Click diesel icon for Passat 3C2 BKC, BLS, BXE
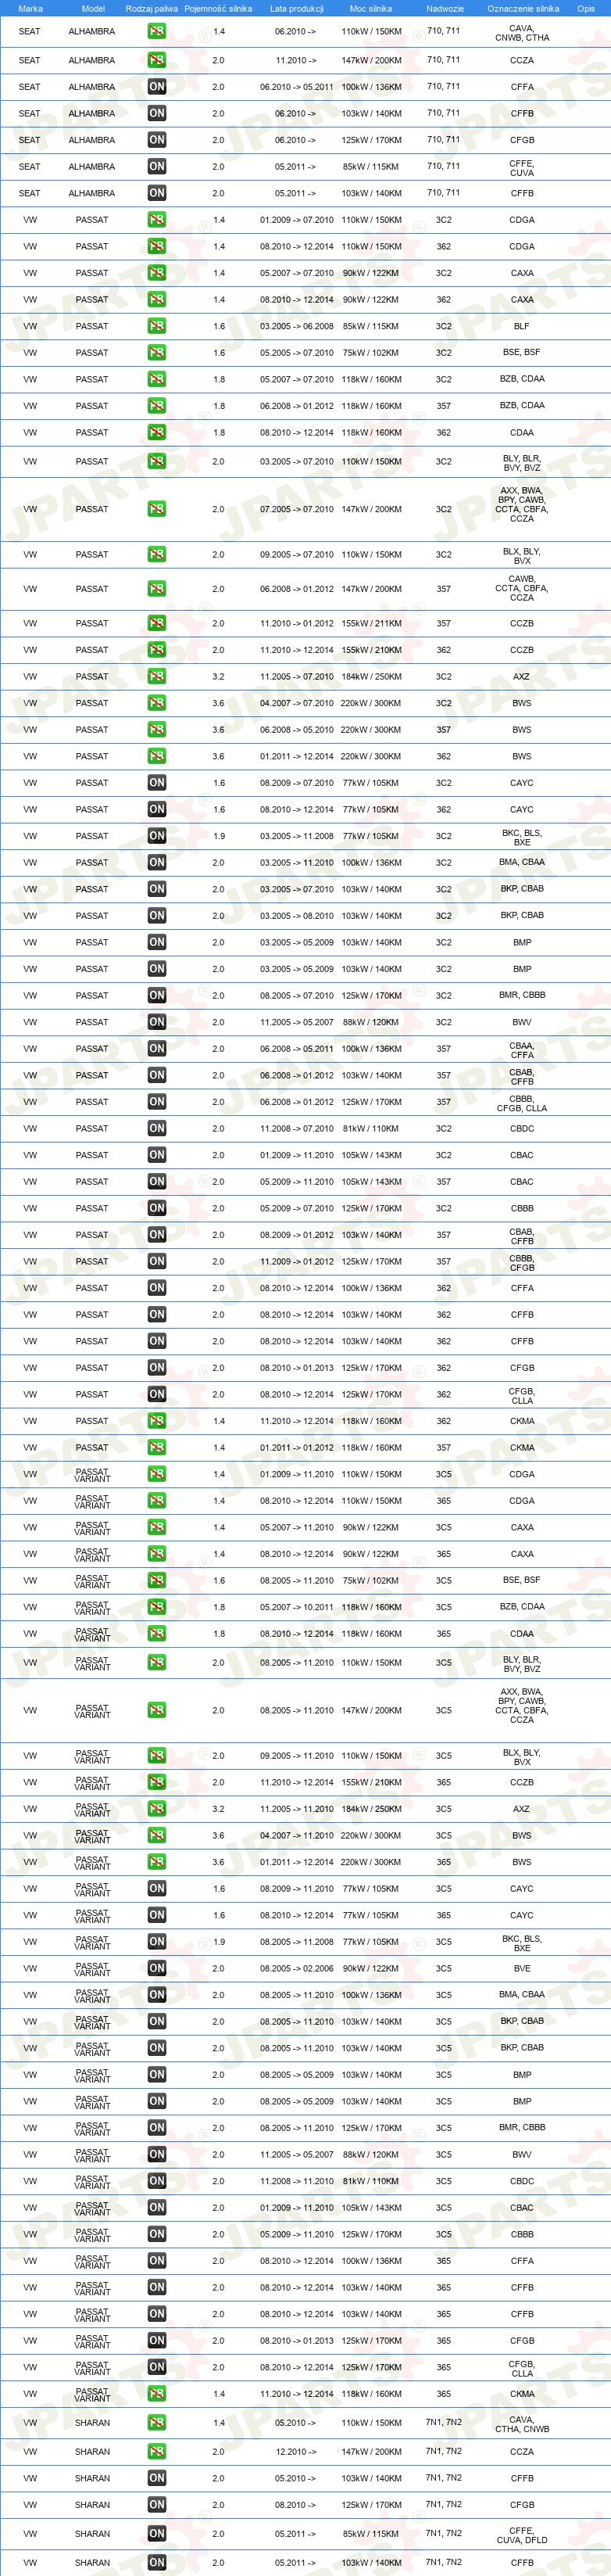The width and height of the screenshot is (611, 2576). pyautogui.click(x=157, y=836)
